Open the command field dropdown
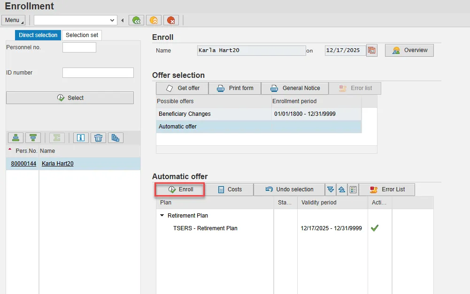Screen dimensions: 470x294 pos(112,20)
